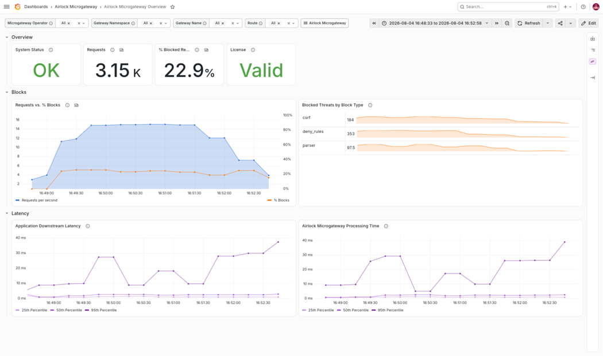
Task: Show the License panel info icon
Action: [x=253, y=50]
